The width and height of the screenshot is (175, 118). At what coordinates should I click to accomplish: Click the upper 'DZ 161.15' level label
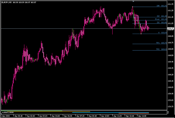tap(162, 16)
